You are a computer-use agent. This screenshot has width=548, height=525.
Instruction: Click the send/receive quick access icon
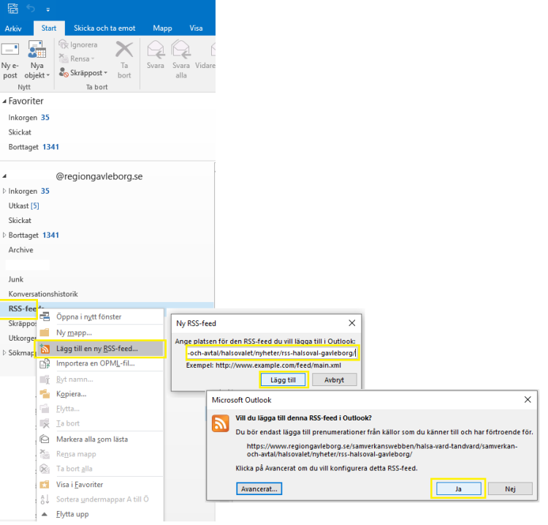[x=13, y=8]
